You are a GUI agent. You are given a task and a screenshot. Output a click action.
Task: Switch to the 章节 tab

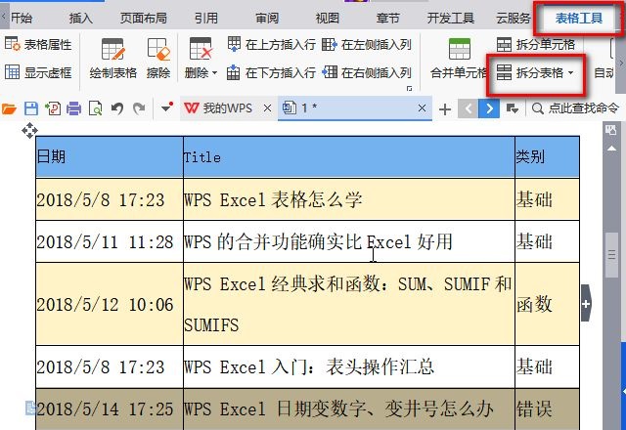387,18
